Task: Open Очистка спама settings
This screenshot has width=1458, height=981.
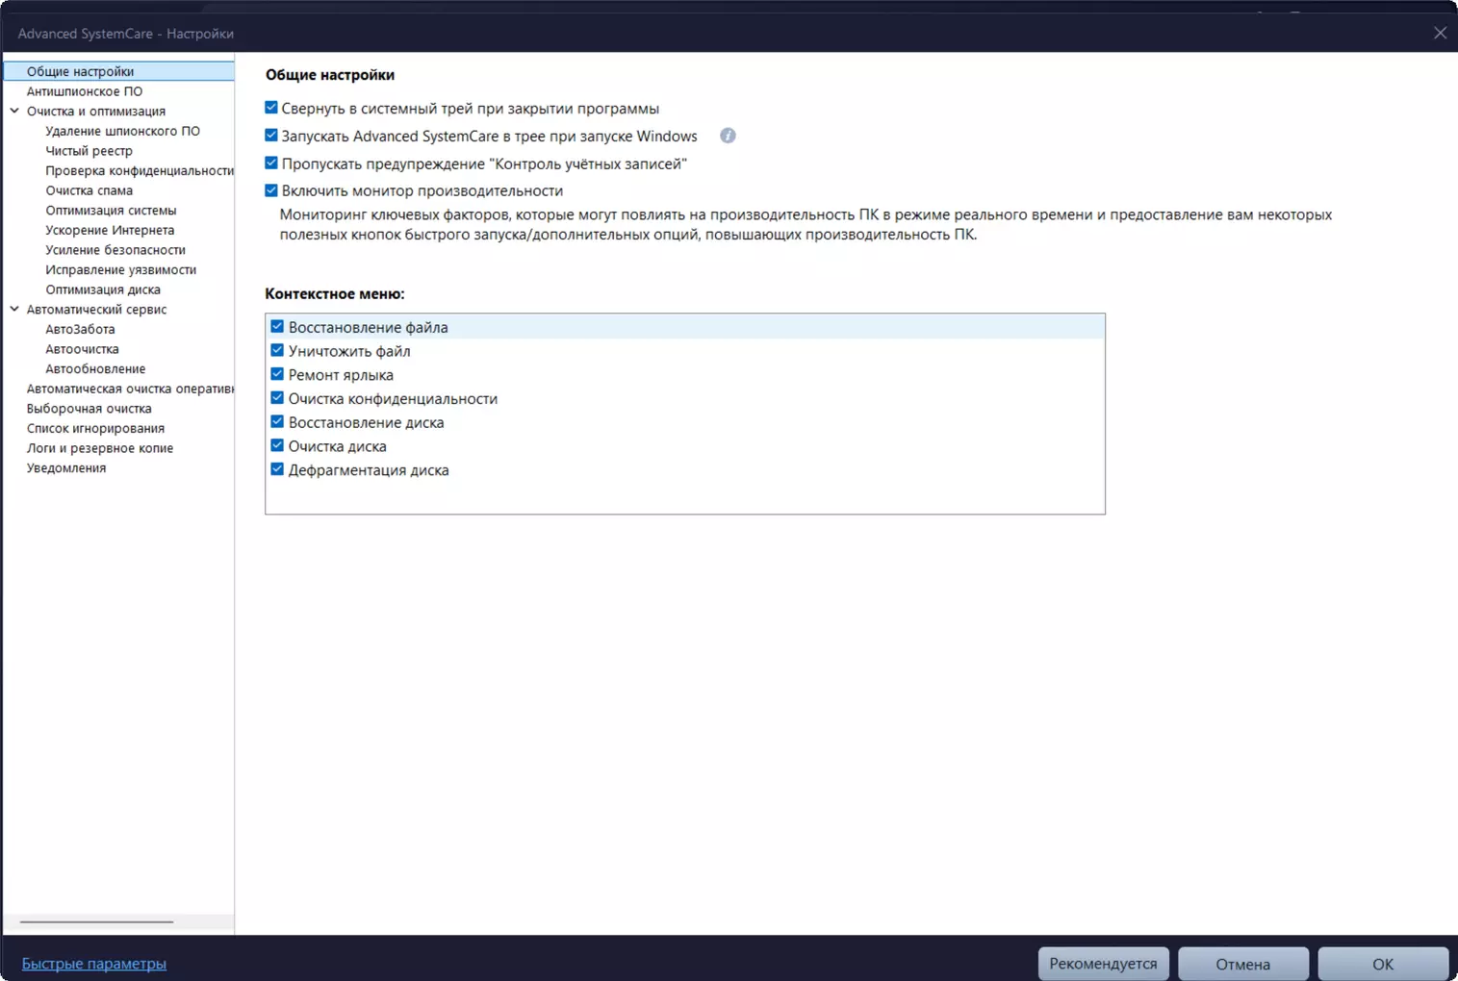Action: coord(90,190)
